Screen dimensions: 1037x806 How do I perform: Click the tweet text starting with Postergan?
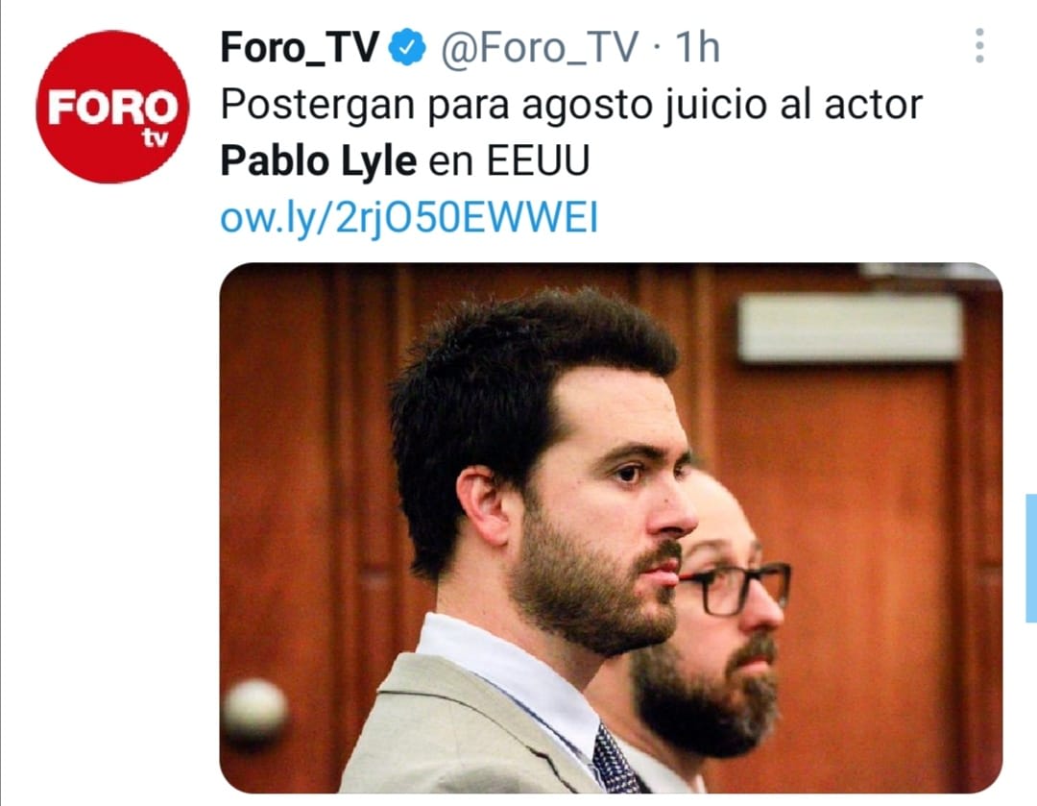click(571, 133)
